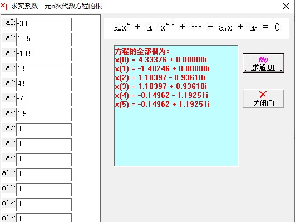Screen dimensions: 295x222
Task: Click the 关闭(C) close button
Action: (x=263, y=99)
